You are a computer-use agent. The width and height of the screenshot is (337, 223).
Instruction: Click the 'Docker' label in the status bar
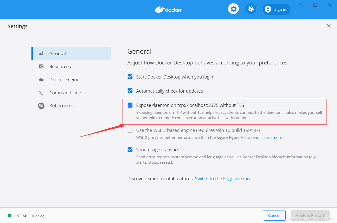[x=22, y=215]
